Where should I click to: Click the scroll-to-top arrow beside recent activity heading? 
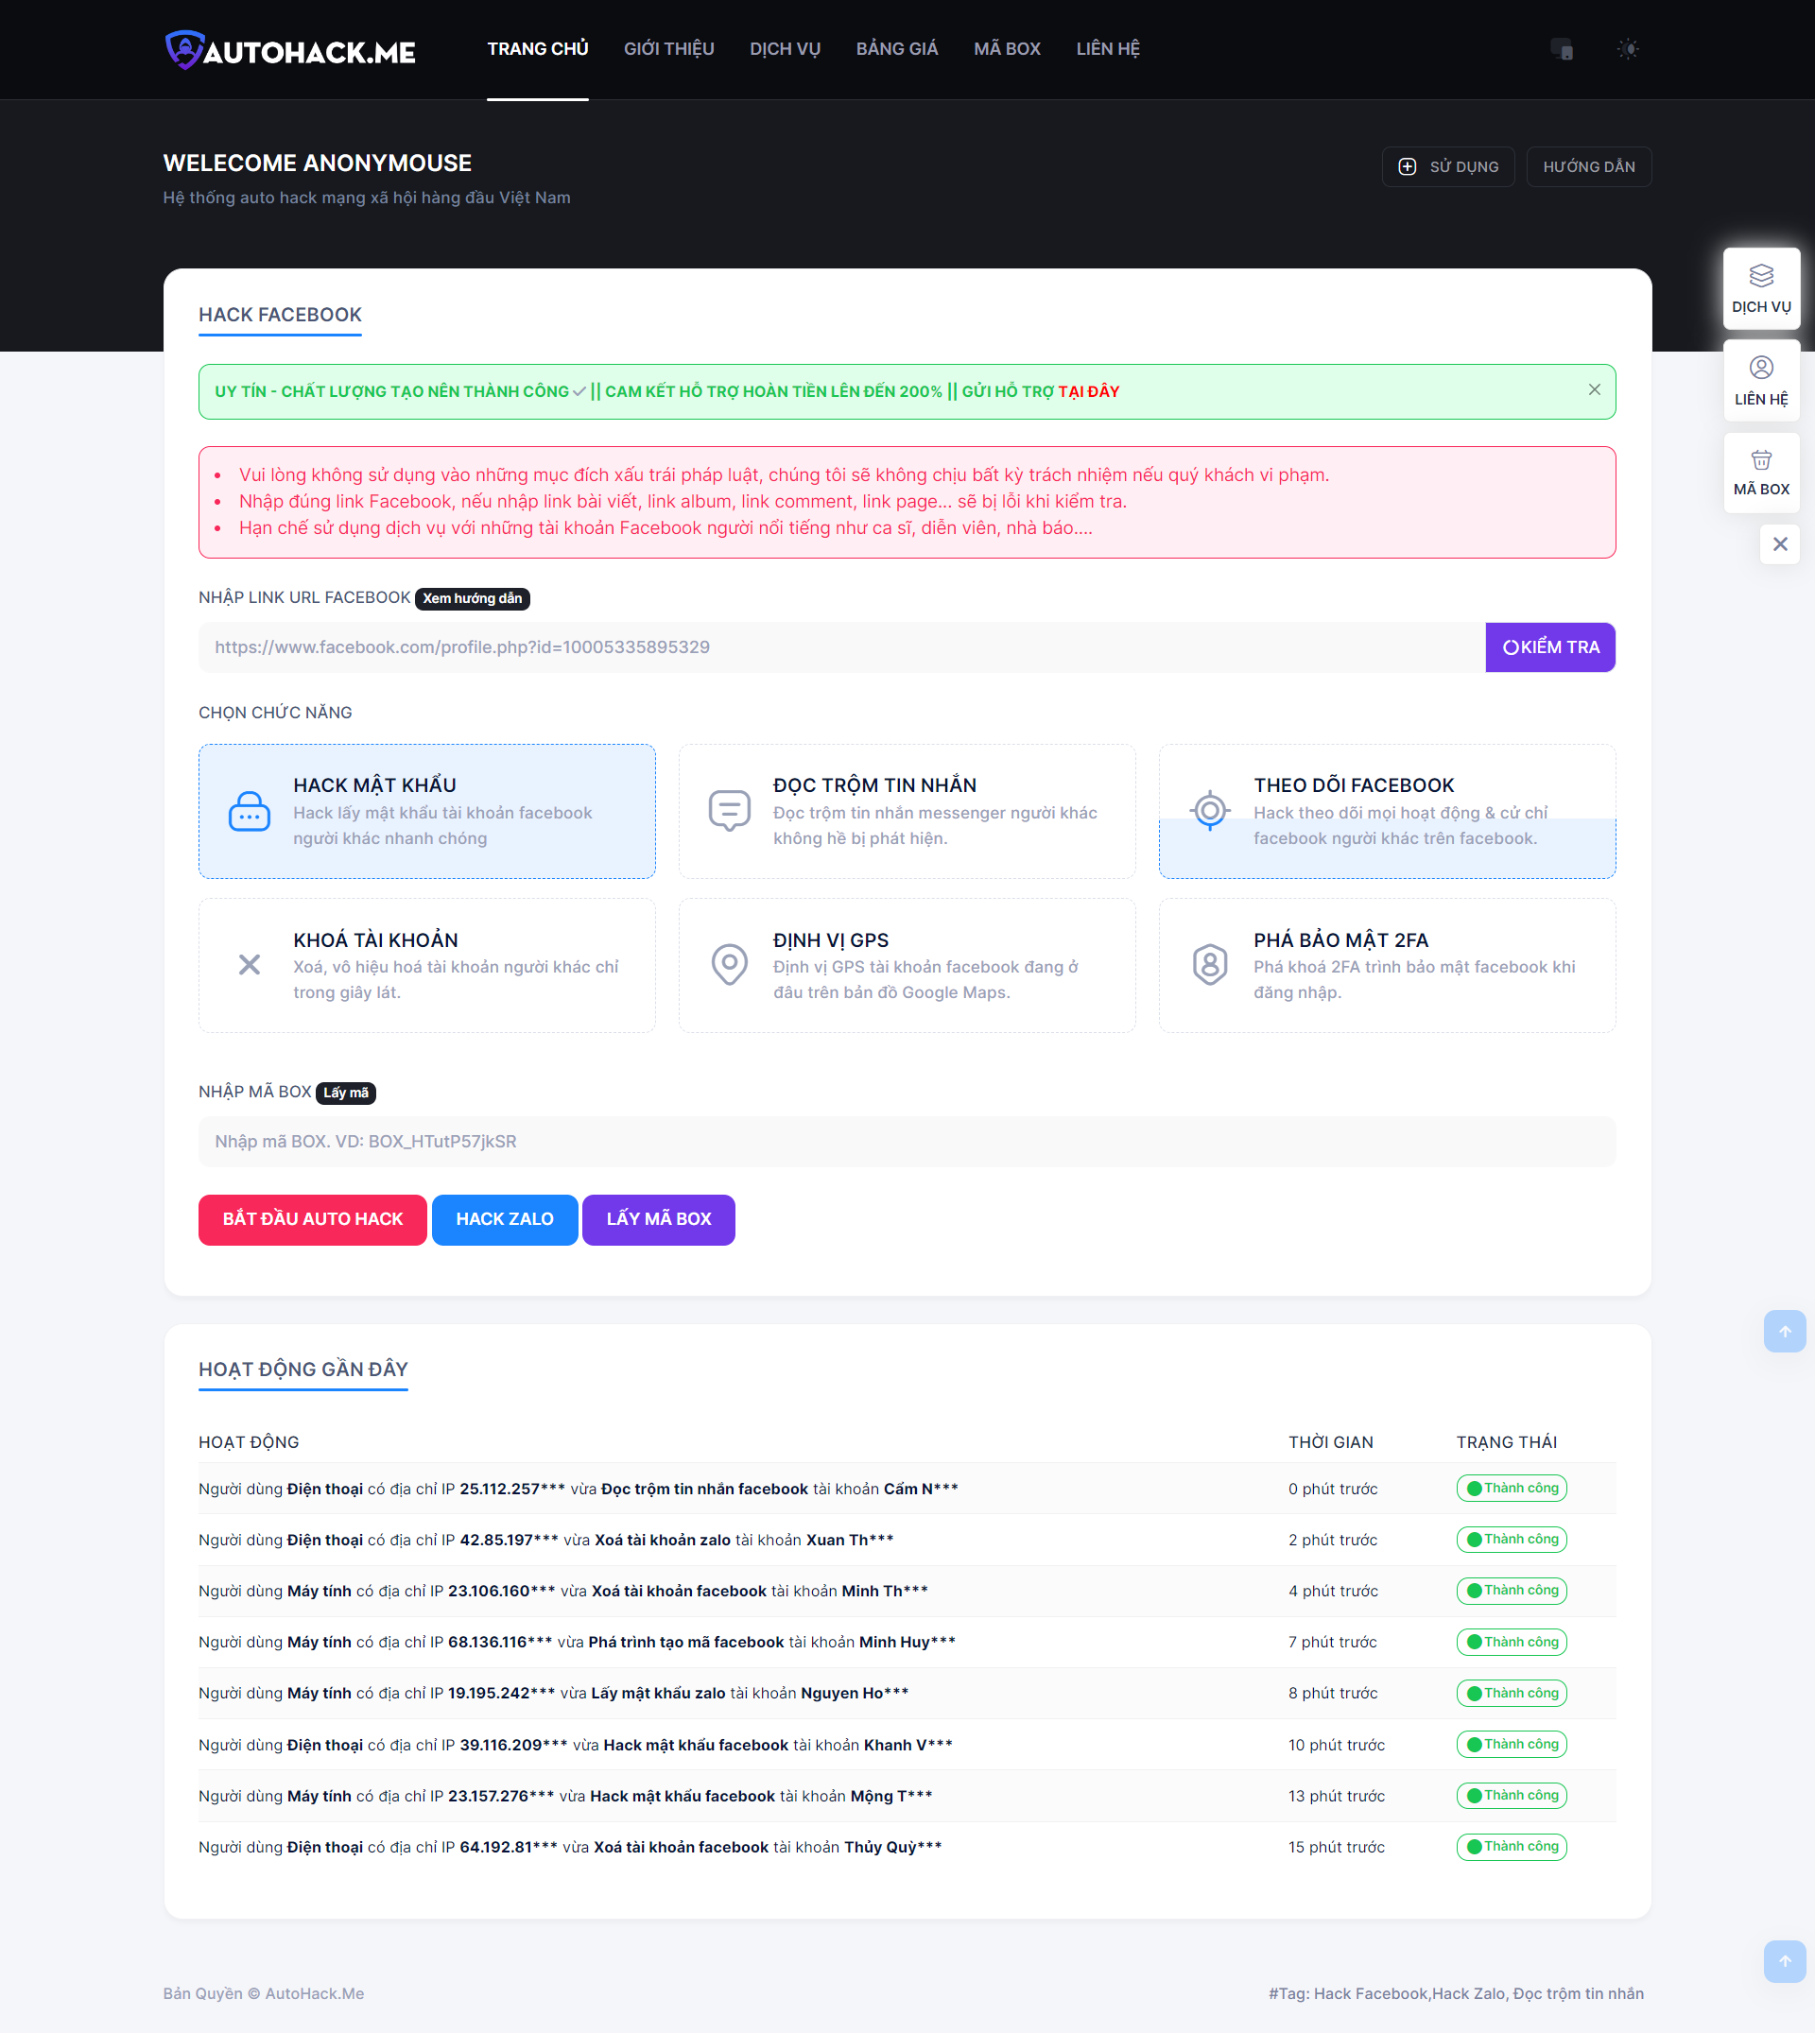[1784, 1332]
